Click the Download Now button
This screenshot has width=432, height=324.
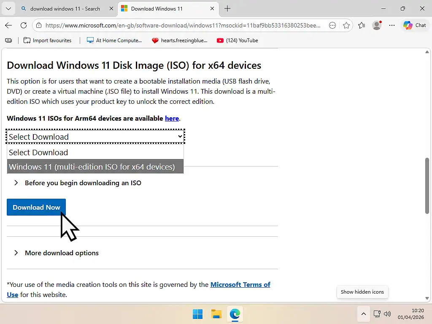(x=36, y=207)
